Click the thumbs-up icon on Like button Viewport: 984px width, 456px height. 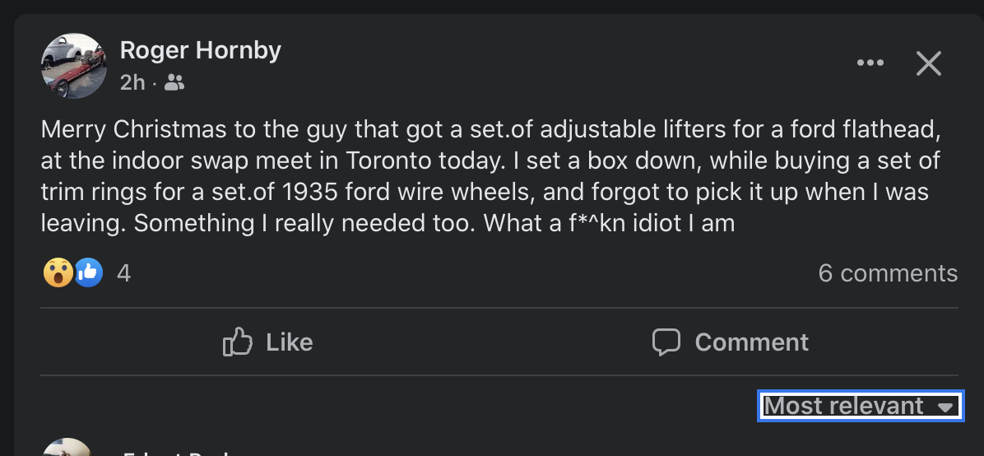point(237,342)
